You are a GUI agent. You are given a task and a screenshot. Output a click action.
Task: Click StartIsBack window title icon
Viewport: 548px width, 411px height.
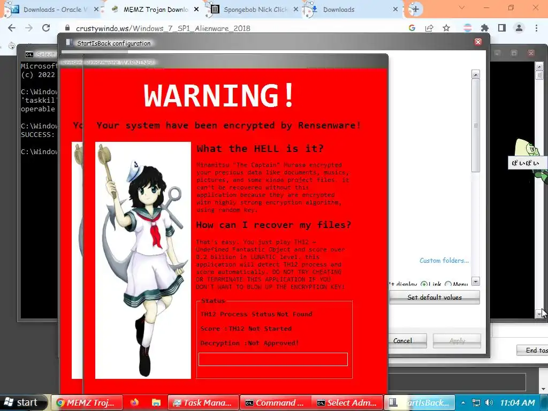click(x=69, y=43)
